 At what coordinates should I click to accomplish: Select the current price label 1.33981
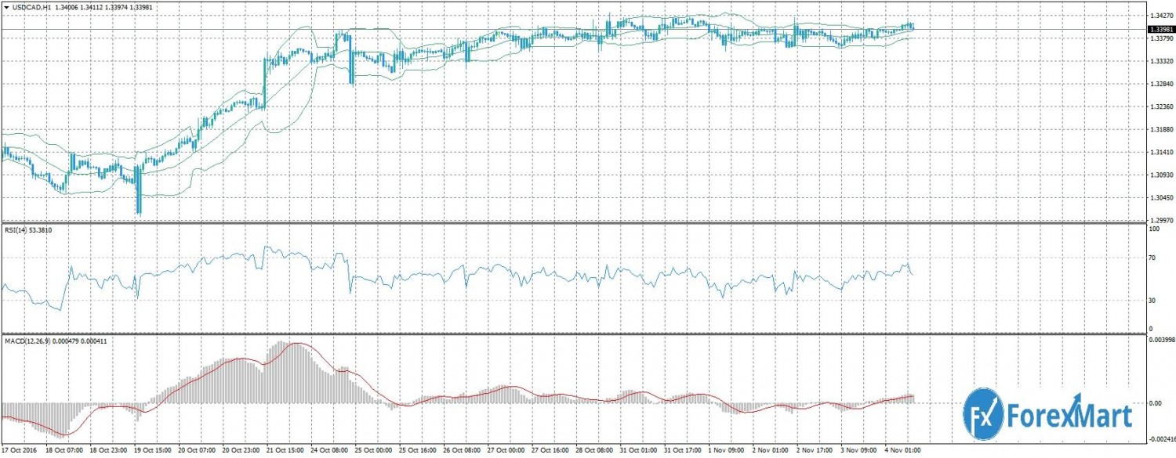point(1159,30)
